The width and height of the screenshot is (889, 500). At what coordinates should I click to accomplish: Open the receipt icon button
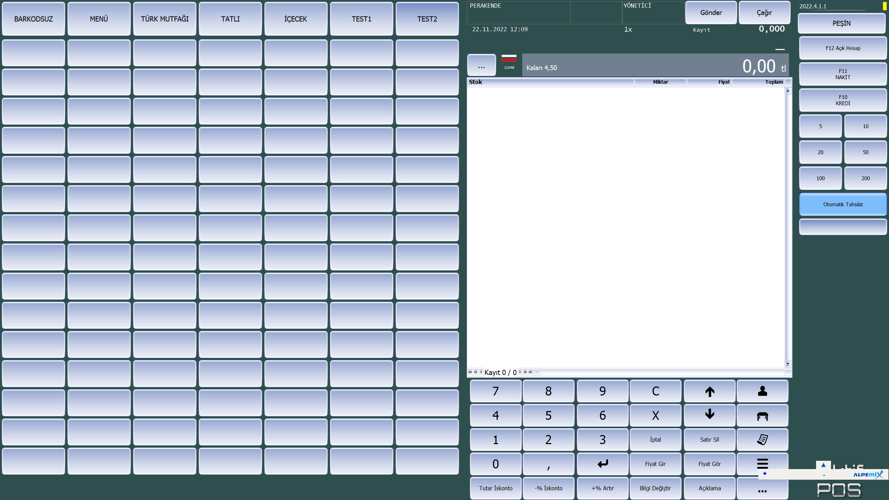(762, 440)
